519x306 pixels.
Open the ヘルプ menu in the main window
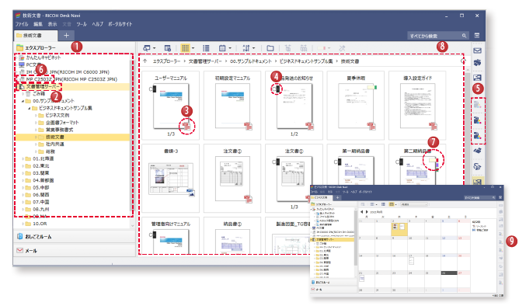(97, 24)
